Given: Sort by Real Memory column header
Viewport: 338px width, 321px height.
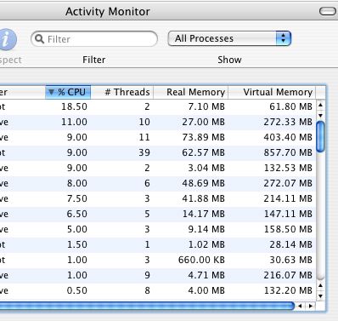Looking at the screenshot, I should (x=191, y=92).
